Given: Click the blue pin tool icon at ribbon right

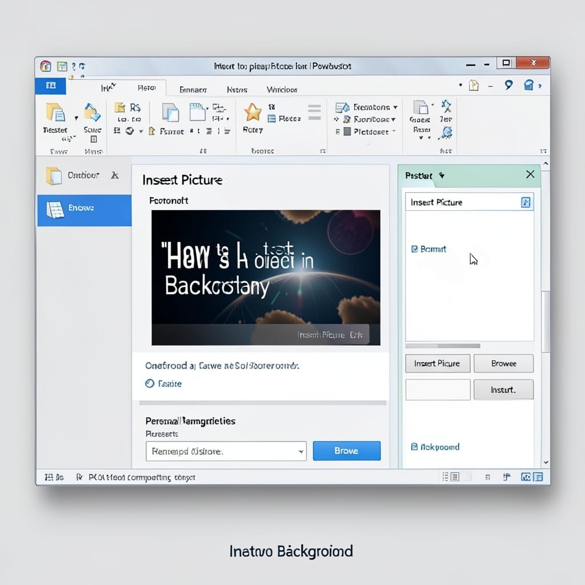Looking at the screenshot, I should click(446, 106).
